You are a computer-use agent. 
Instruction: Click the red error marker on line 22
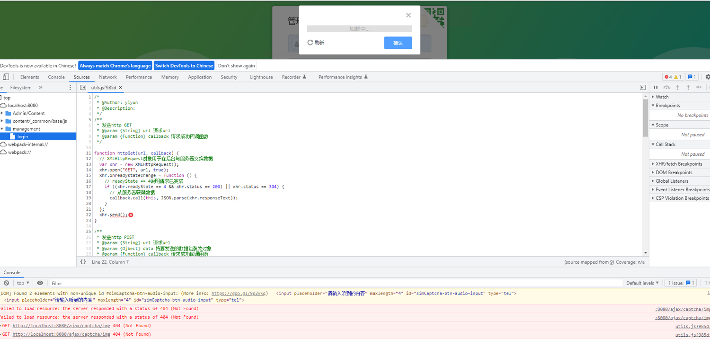[x=131, y=215]
